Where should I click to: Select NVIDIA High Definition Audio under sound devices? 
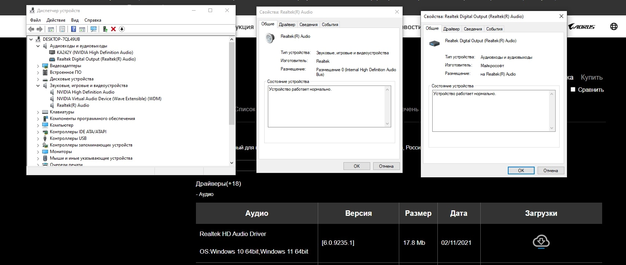pos(85,92)
